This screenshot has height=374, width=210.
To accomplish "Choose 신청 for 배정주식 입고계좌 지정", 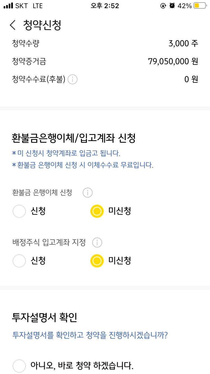I will click(x=19, y=261).
